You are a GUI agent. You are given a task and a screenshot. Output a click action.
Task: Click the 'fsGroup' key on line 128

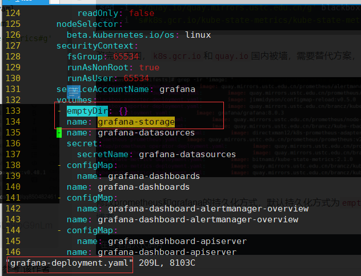pyautogui.click(x=85, y=57)
